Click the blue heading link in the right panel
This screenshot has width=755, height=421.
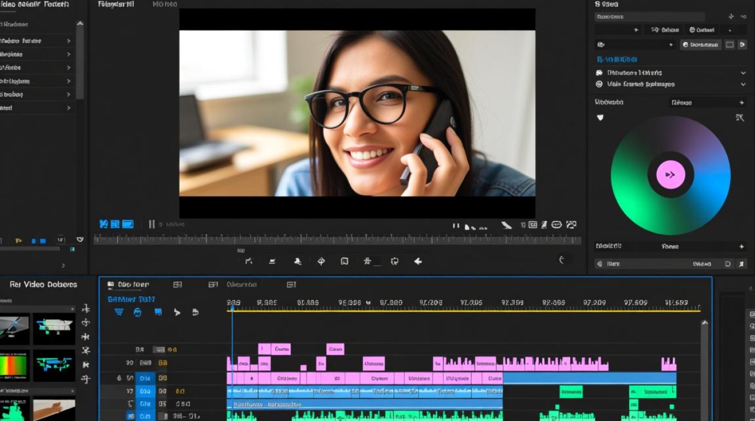(617, 60)
